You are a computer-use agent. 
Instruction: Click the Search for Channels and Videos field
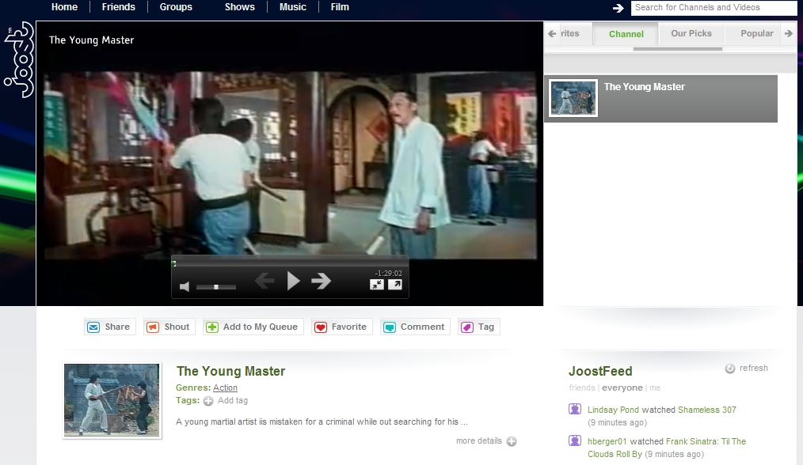713,8
